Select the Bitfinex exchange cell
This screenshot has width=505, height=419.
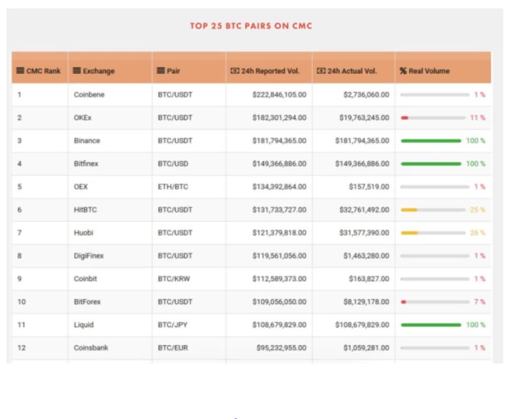(x=110, y=164)
